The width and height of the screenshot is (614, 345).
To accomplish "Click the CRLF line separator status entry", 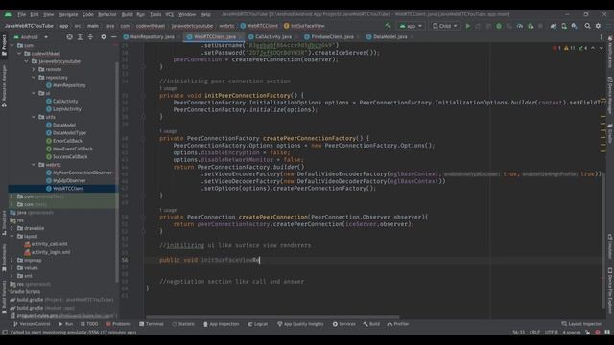I will click(x=534, y=333).
